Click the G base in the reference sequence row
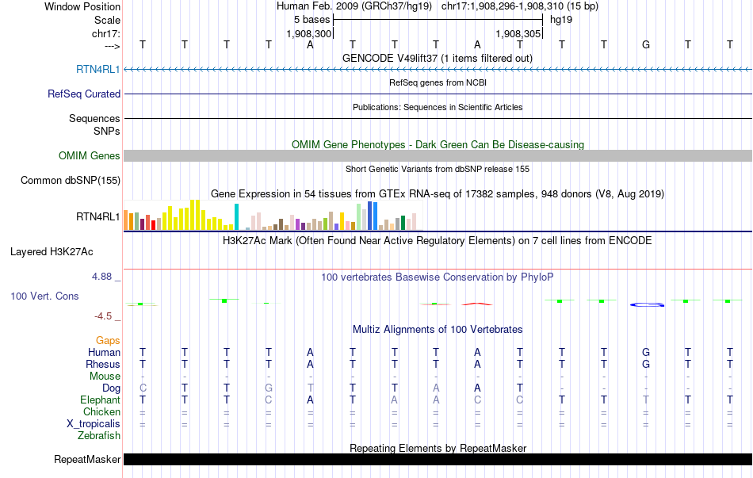Viewport: 753px width, 478px height. point(646,44)
